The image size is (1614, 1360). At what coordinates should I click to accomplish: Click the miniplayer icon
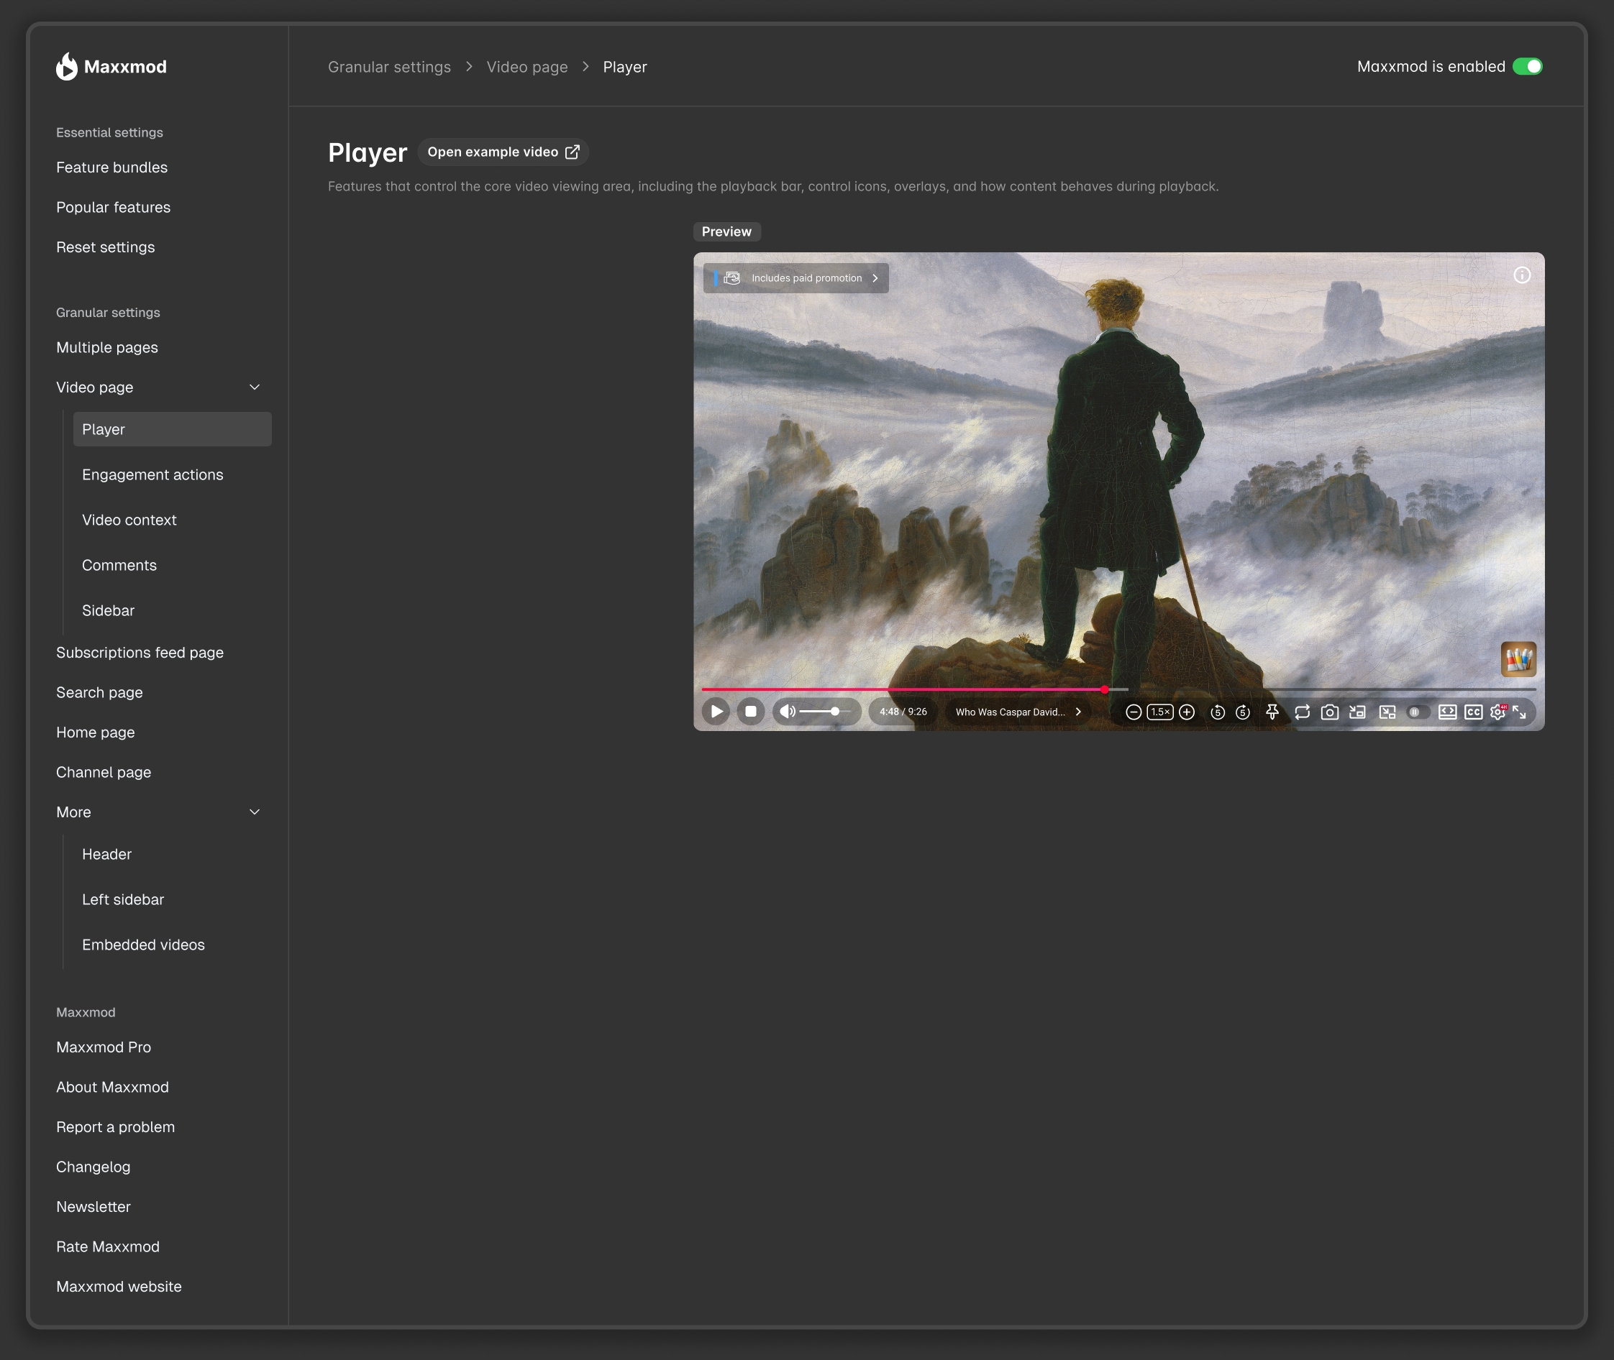(1387, 712)
